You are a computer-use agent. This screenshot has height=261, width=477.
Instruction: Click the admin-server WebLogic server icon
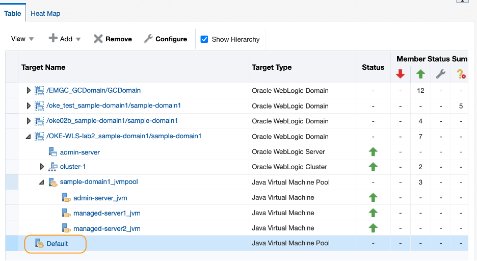pos(53,152)
